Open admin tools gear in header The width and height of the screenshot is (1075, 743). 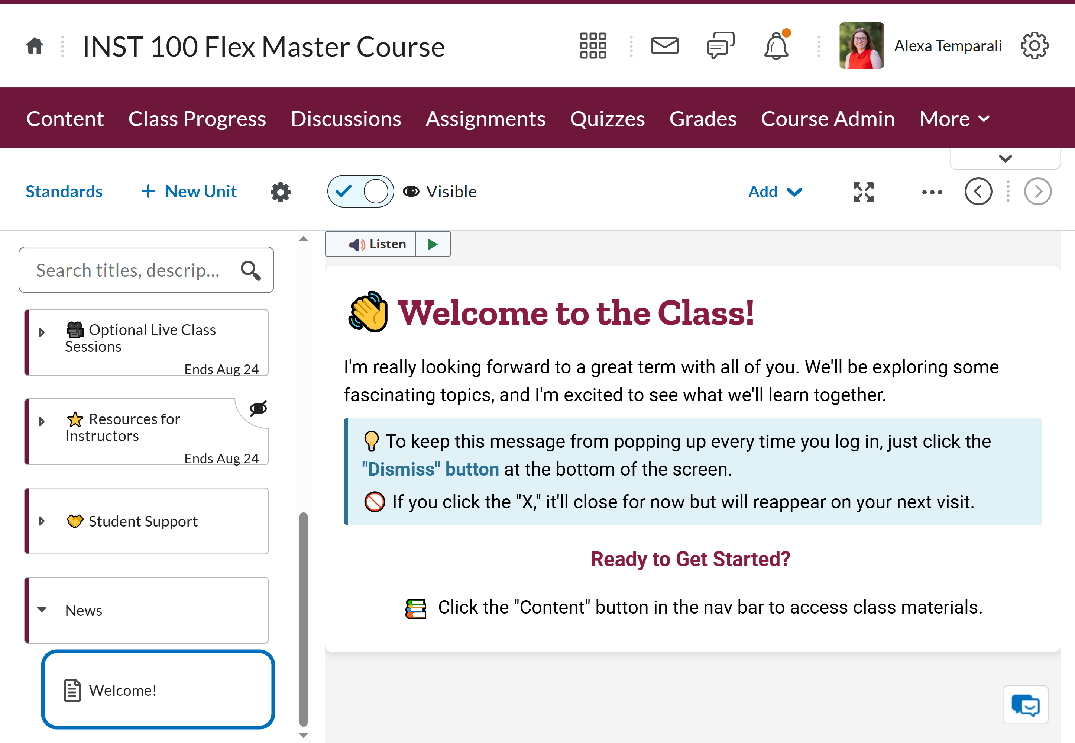coord(1034,46)
